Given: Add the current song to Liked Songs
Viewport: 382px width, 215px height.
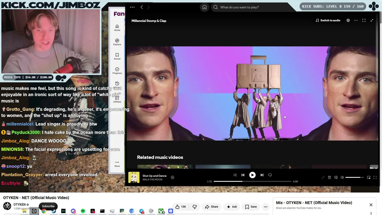Looking at the screenshot, I should pyautogui.click(x=172, y=177).
